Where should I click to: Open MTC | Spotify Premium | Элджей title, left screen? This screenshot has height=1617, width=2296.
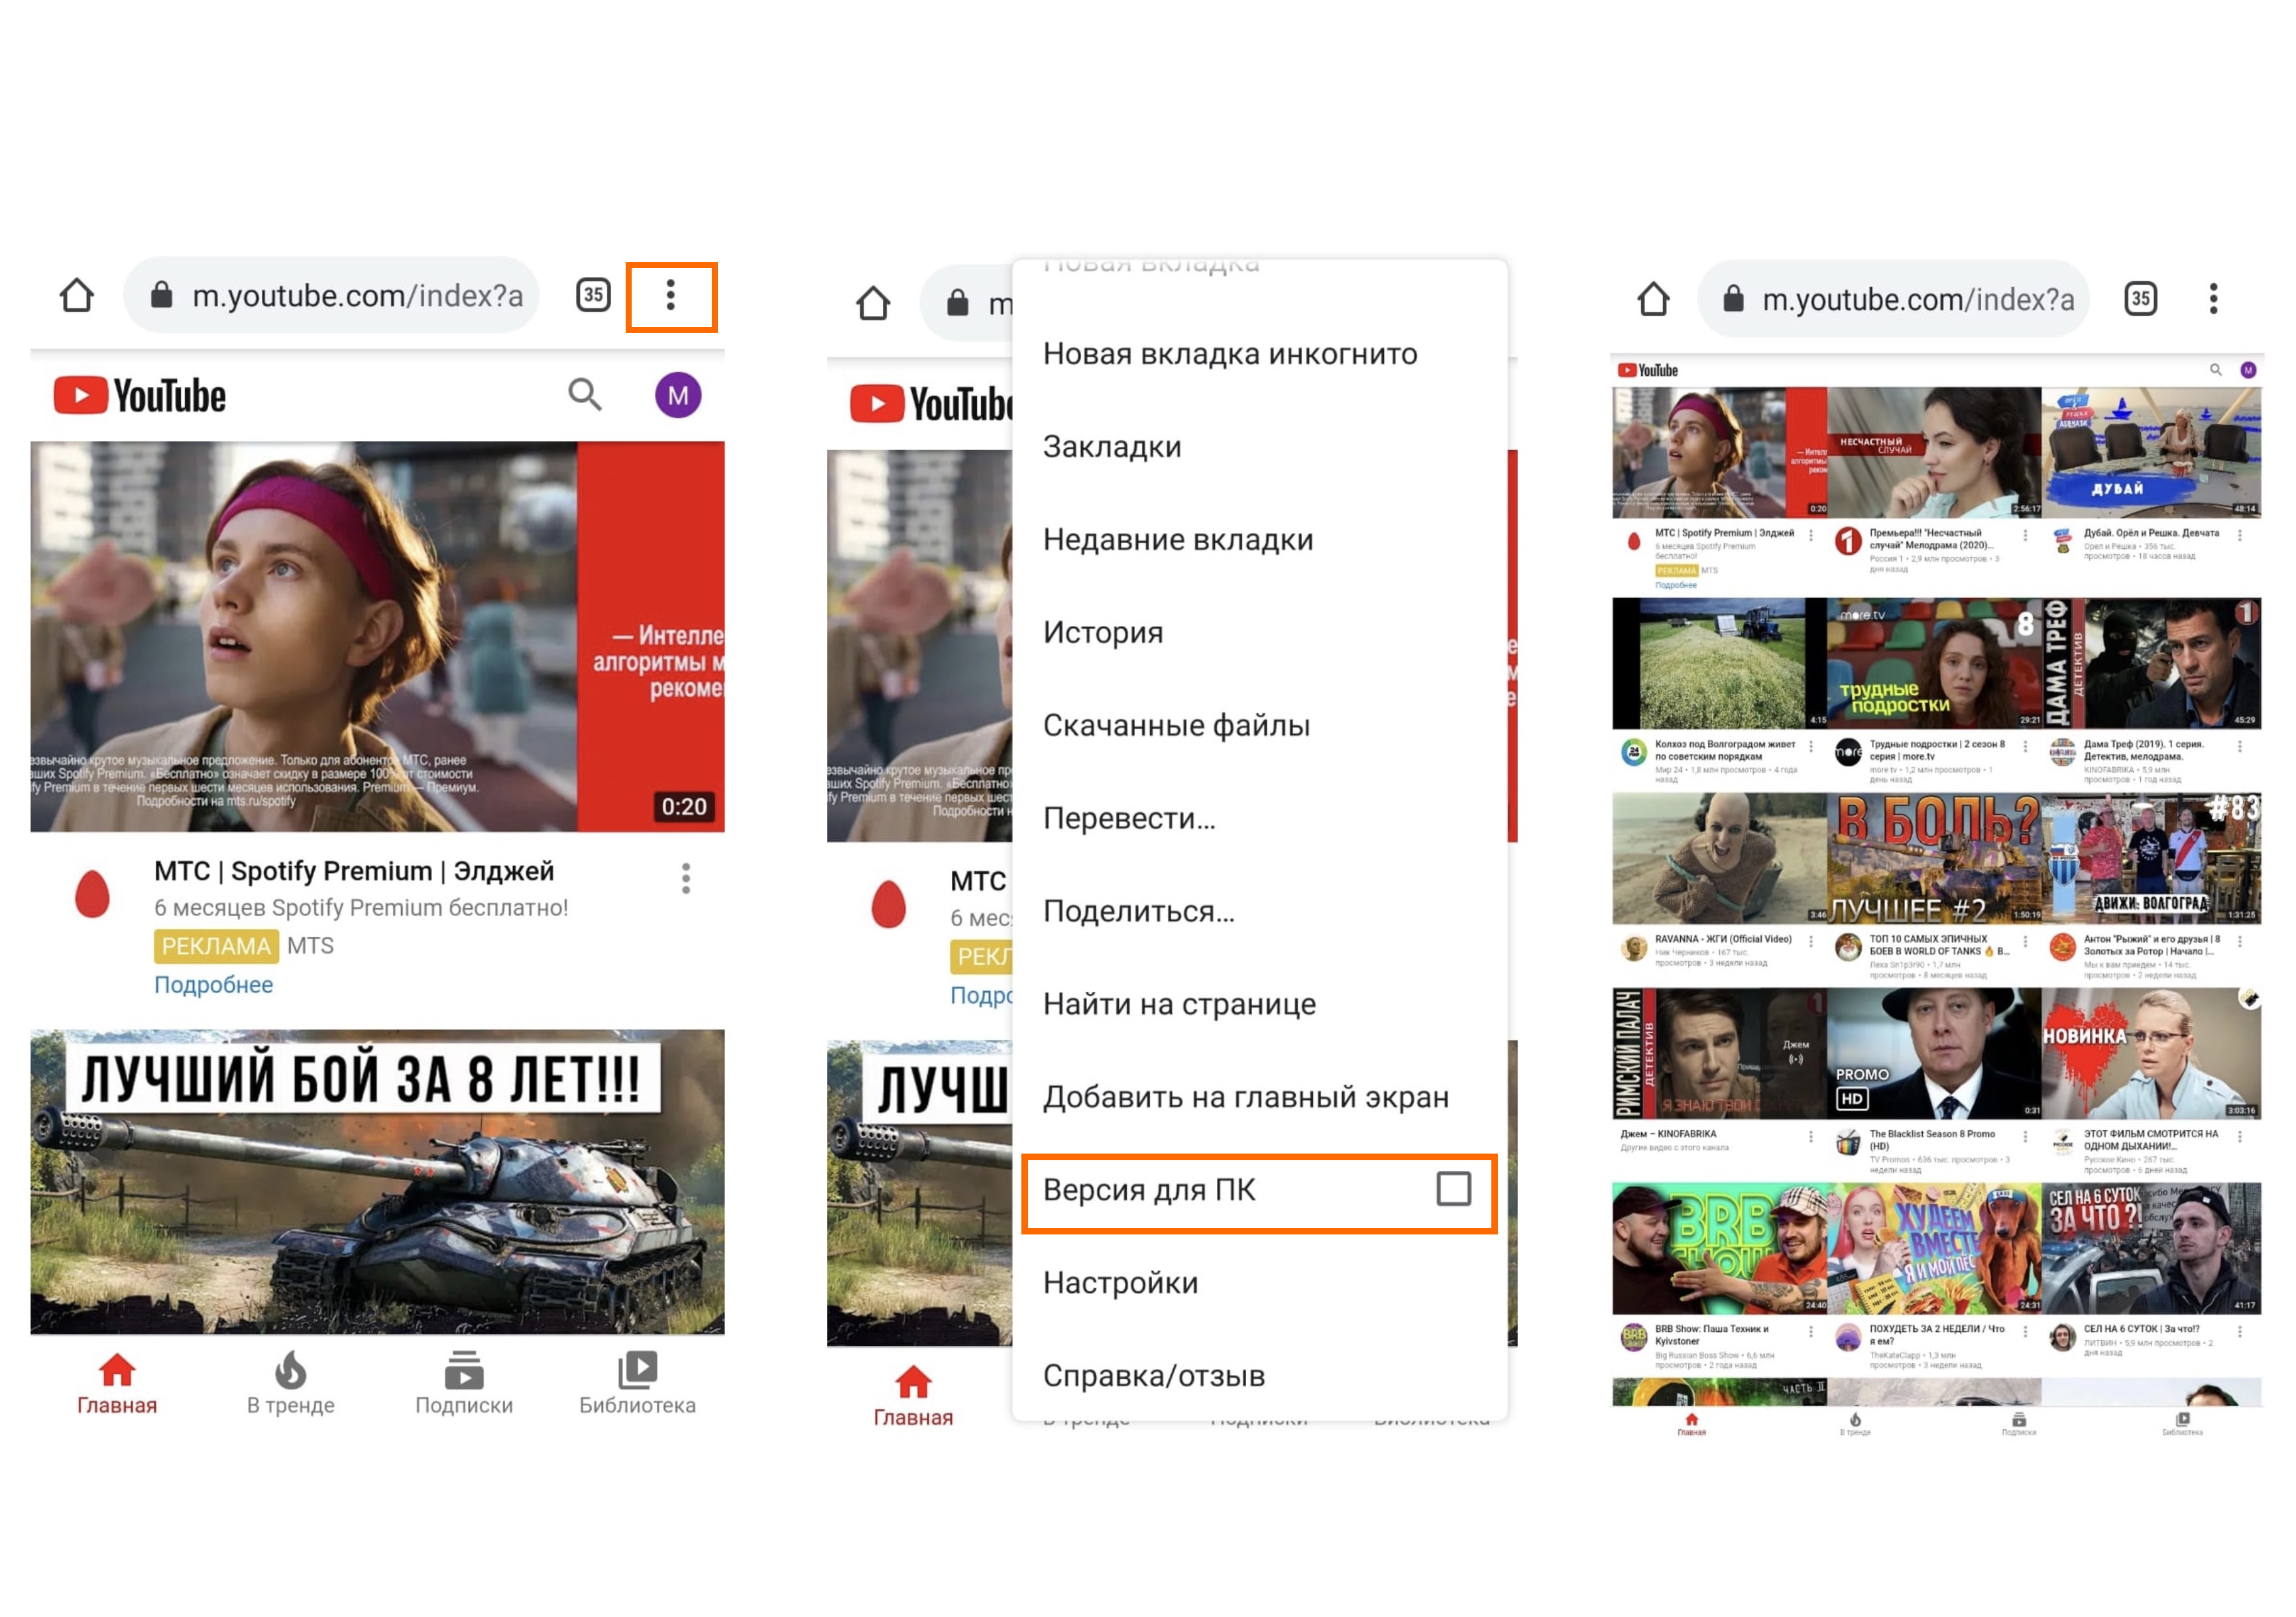click(354, 871)
